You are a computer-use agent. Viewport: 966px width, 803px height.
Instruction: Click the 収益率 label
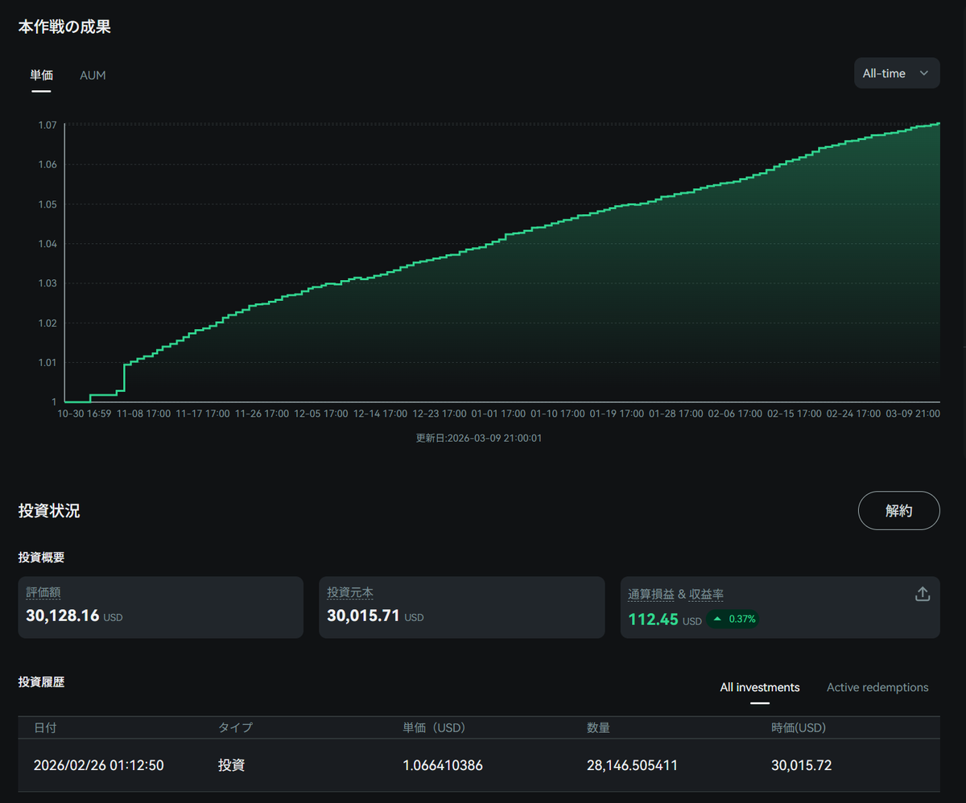[706, 594]
